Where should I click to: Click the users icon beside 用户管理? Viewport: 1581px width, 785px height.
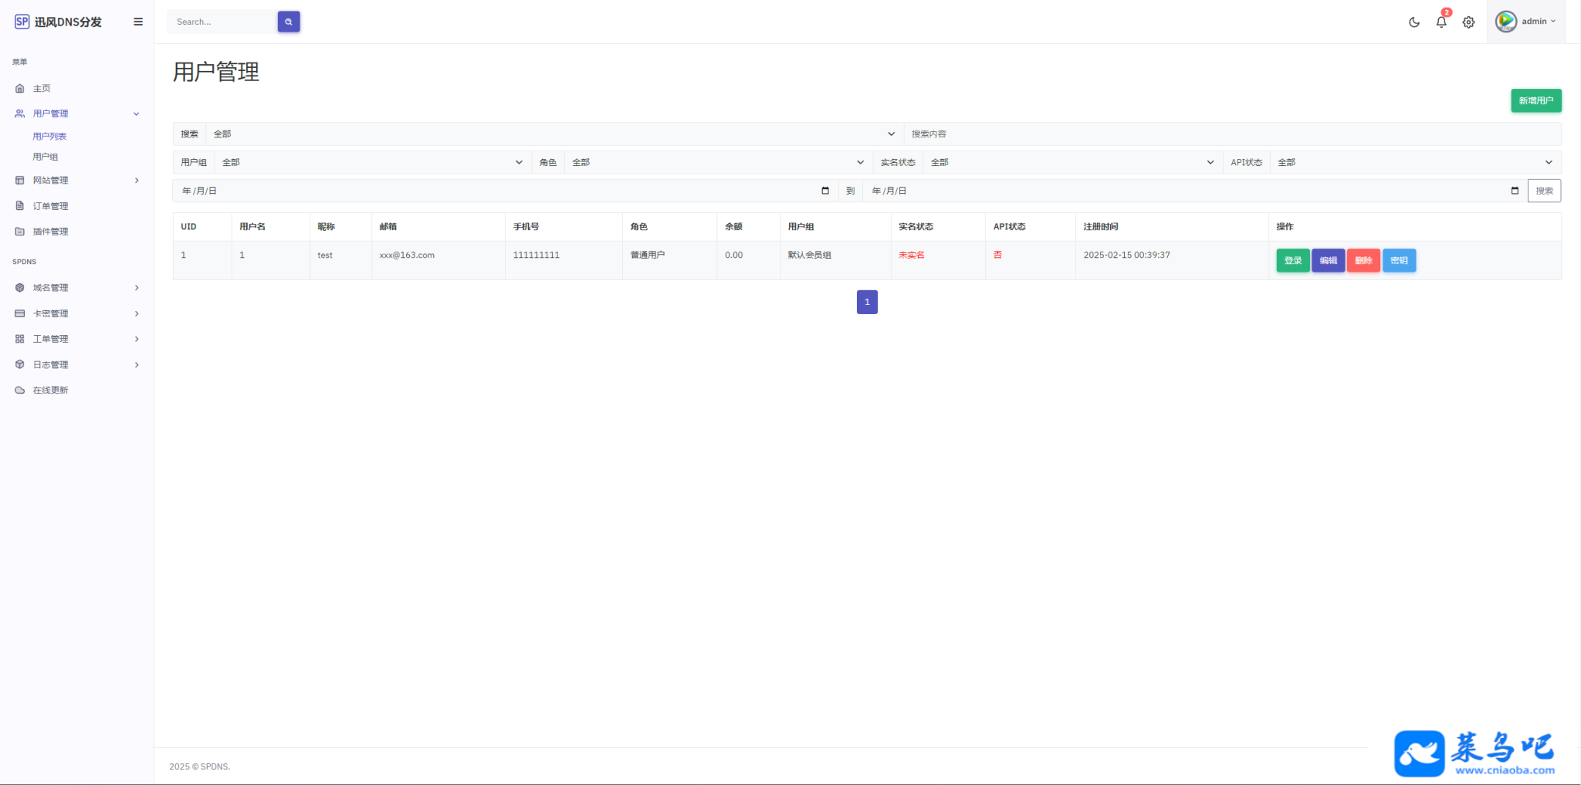tap(20, 113)
